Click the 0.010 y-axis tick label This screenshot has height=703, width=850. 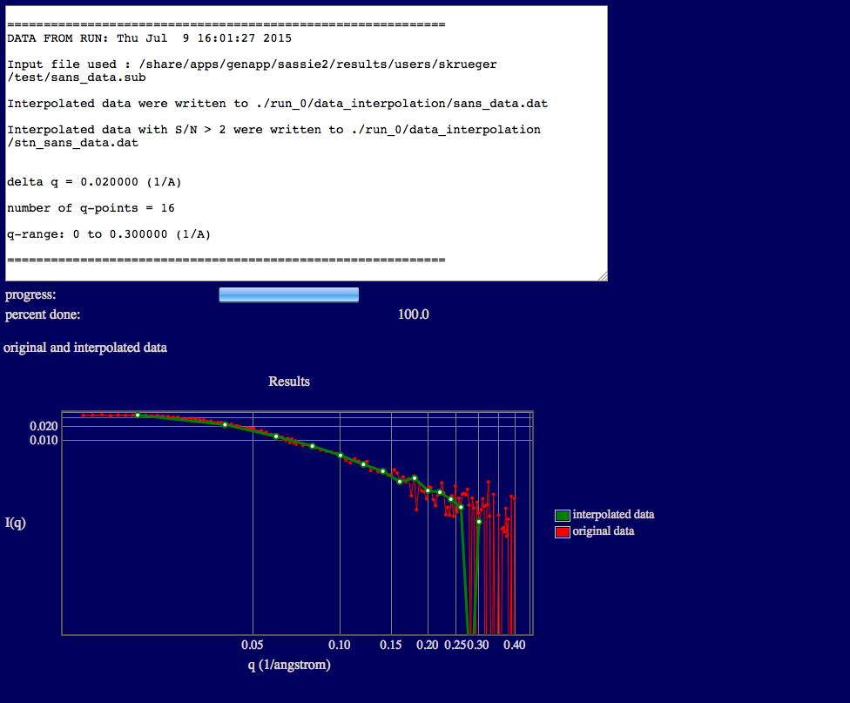(x=44, y=440)
